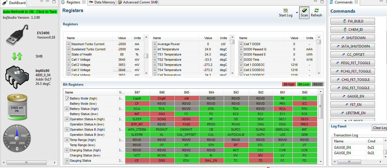Image resolution: width=387 pixels, height=168 pixels.
Task: Click the lock icon beside Cell 1 Voltage
Action: pos(69,60)
